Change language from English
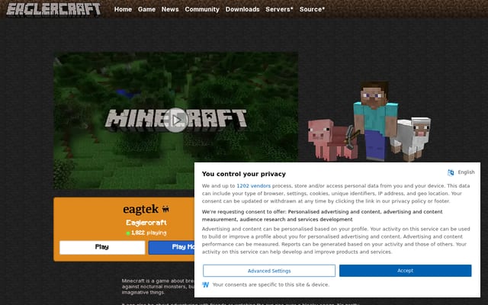Viewport: 488px width, 305px height. [x=466, y=172]
